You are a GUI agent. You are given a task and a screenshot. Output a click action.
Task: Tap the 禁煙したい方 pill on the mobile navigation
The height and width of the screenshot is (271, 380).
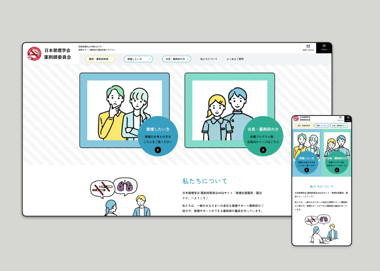(x=322, y=126)
